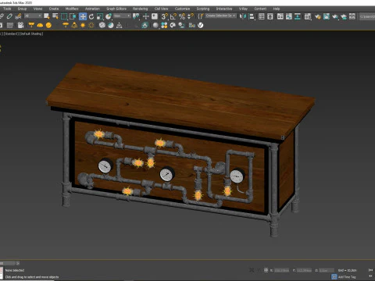Open the Views menu
The image size is (375, 281).
click(x=37, y=9)
